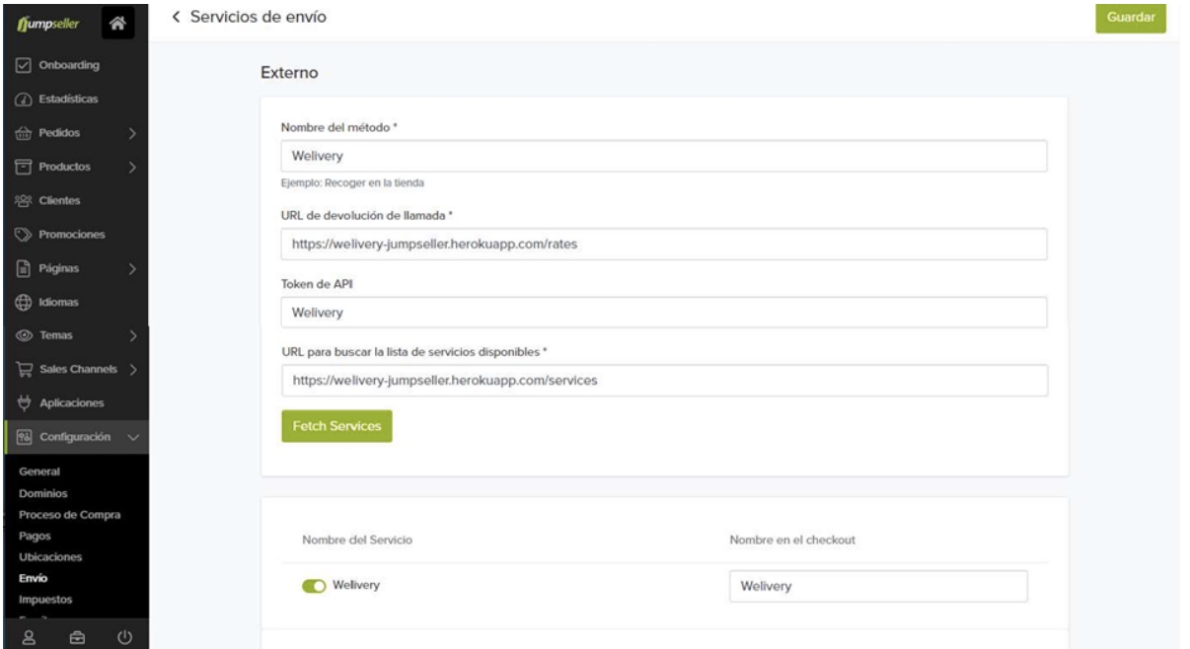Expand the Pedidos submenu arrow
Screen dimensions: 1190x649
[131, 133]
